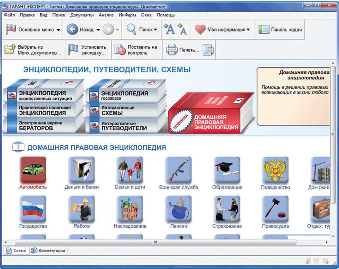
Task: Open the Назад history dropdown arrow
Action: click(x=98, y=30)
